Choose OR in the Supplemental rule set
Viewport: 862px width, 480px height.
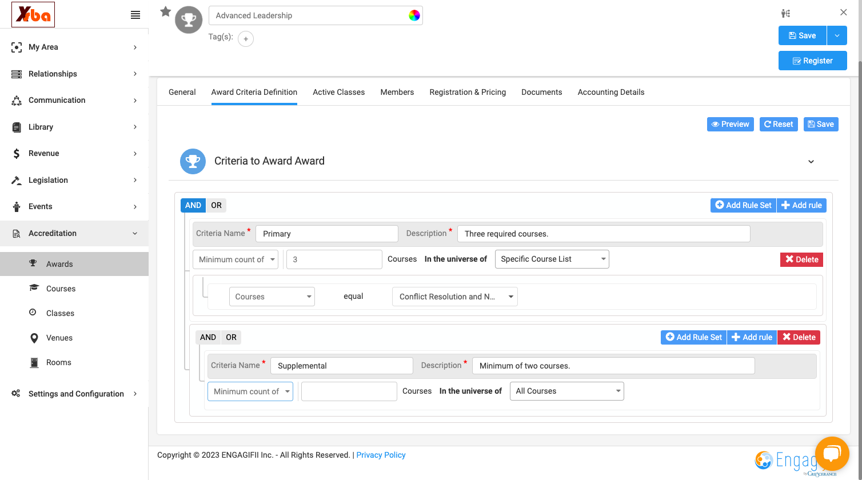pos(231,337)
